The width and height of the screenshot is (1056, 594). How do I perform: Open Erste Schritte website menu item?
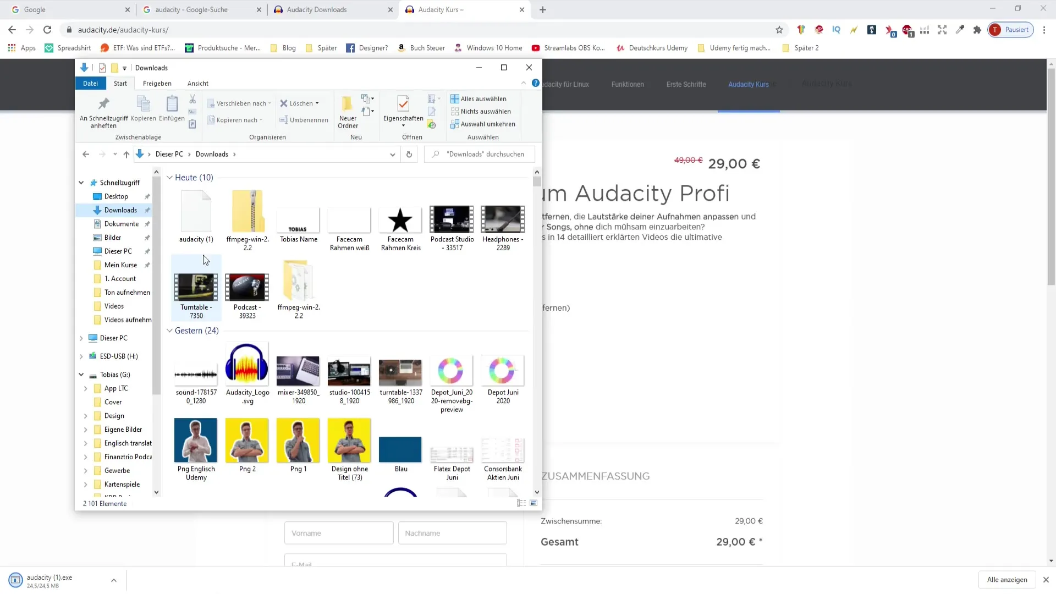(686, 84)
